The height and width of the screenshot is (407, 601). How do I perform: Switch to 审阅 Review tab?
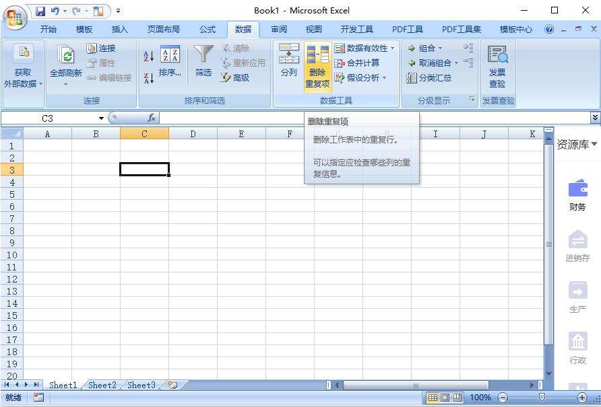(279, 30)
